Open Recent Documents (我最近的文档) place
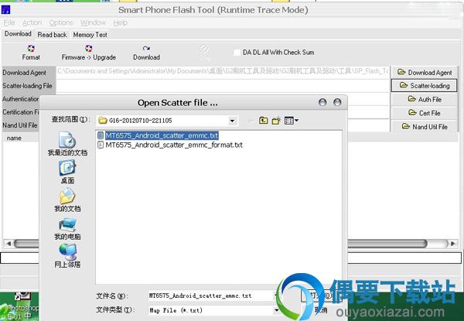 (67, 144)
